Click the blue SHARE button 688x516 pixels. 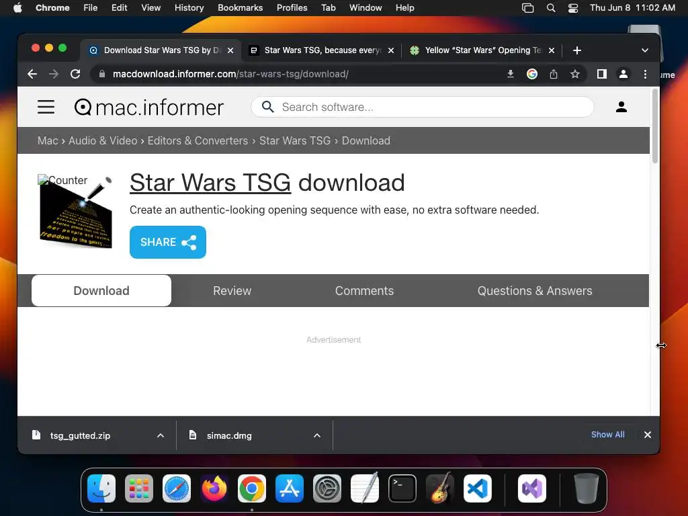coord(167,242)
